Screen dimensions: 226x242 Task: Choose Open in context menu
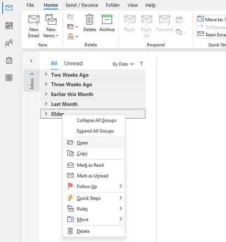coord(94,142)
